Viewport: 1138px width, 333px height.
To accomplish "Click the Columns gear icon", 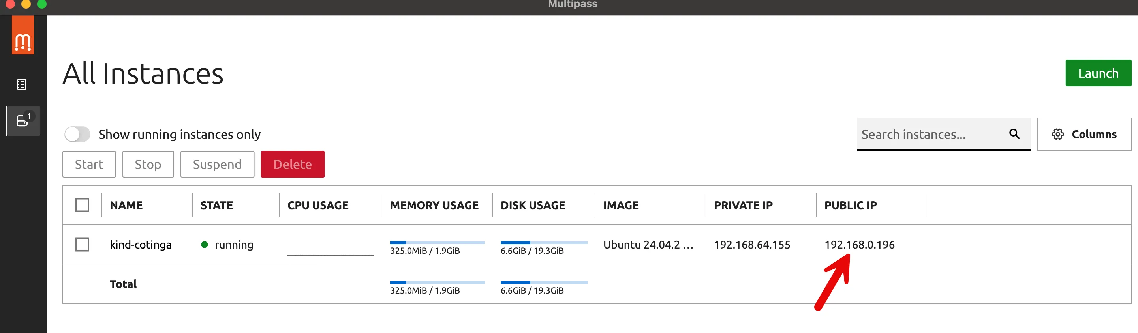I will pos(1057,134).
